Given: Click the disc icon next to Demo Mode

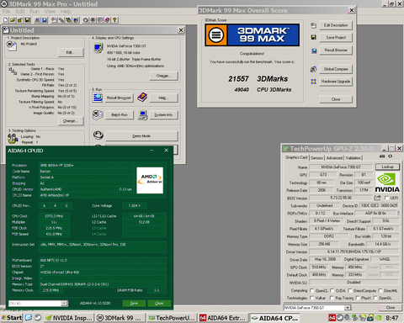Looking at the screenshot, I should (98, 135).
